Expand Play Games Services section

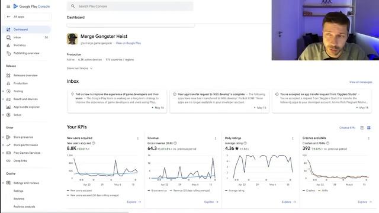pyautogui.click(x=3, y=153)
